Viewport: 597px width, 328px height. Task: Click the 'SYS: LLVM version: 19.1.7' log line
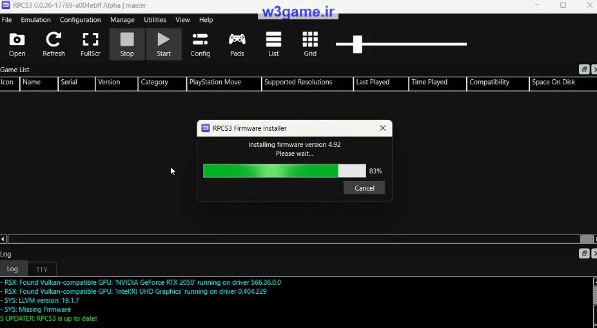(x=39, y=300)
